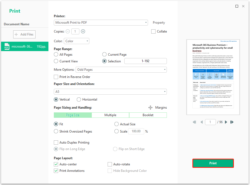Choose Vertical orientation

pos(56,99)
